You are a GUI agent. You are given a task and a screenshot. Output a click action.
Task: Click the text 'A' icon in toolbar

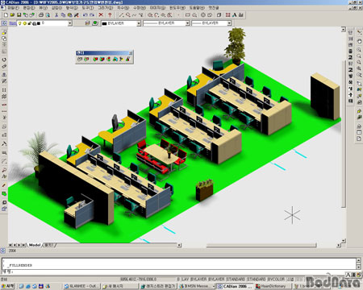point(235,15)
